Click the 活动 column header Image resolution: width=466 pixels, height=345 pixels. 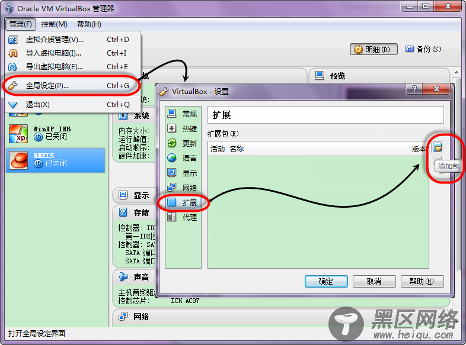[x=217, y=149]
